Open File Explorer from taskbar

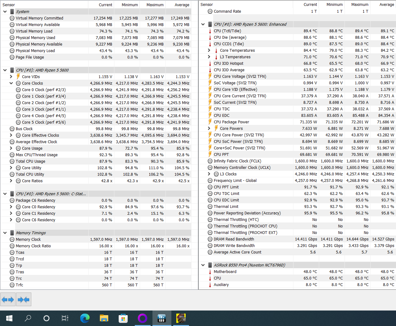point(104,318)
